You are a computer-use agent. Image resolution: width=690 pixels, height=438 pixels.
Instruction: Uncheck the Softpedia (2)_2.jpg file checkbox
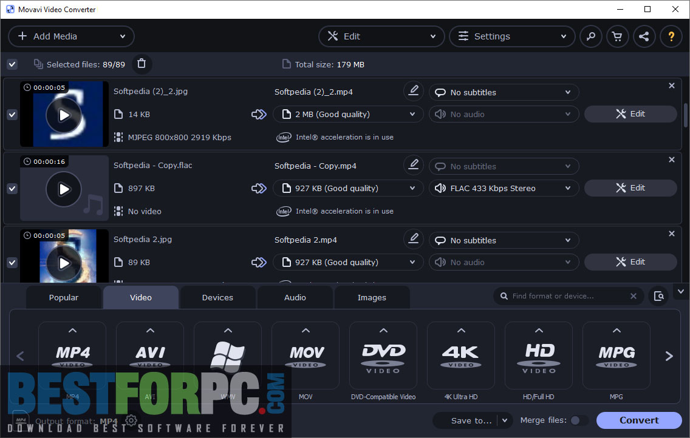click(12, 115)
